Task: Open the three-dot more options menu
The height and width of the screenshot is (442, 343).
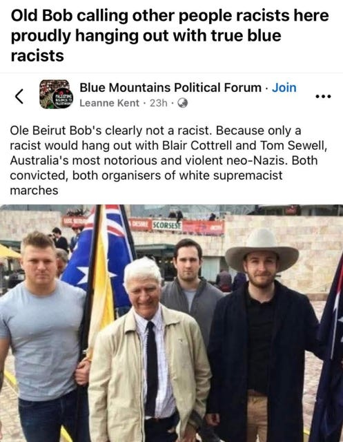Action: click(x=323, y=97)
